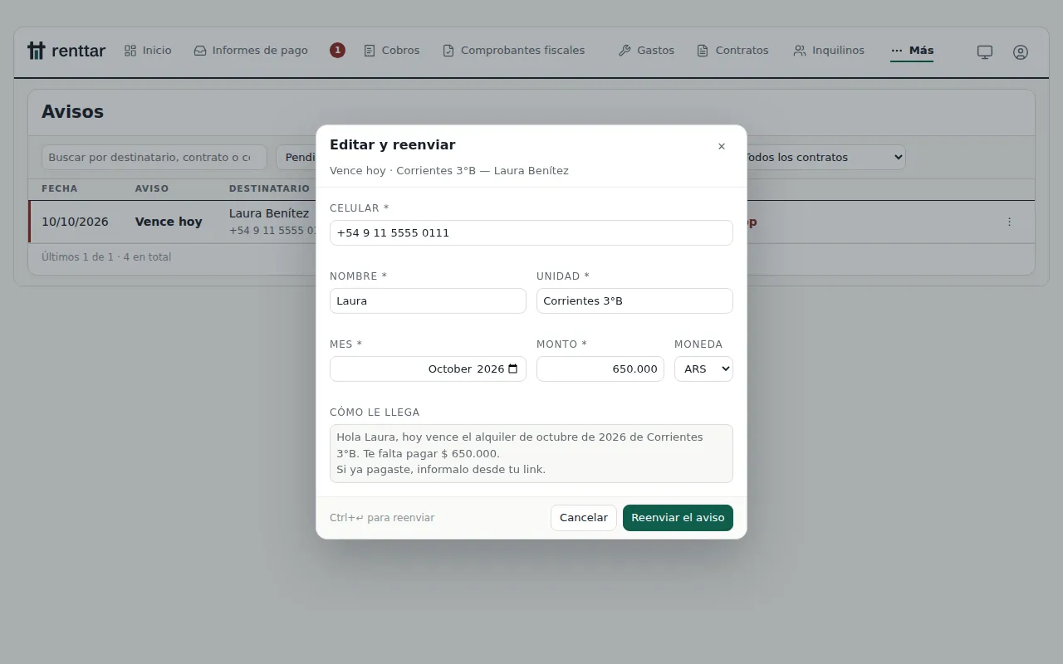Focus the Celular phone field
1063x664 pixels.
tap(531, 232)
